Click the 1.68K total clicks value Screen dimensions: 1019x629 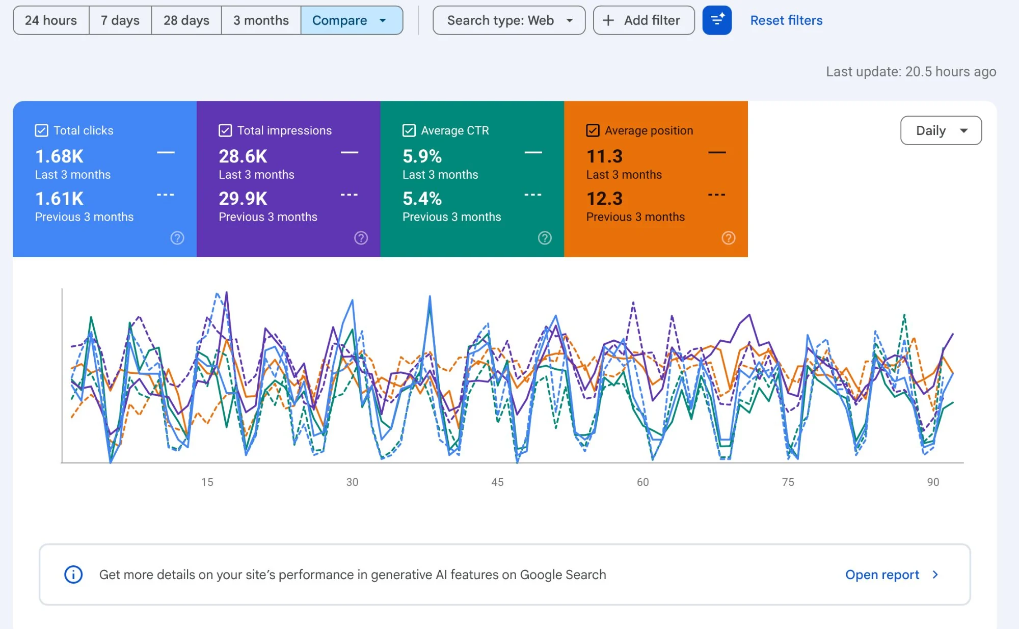tap(59, 156)
